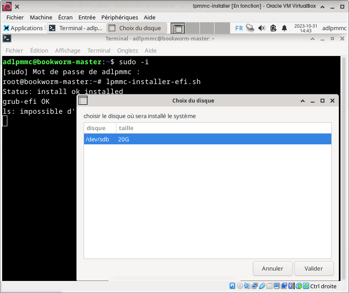Open the Périphériques menu in VirtualBox
The image size is (349, 293).
point(120,17)
